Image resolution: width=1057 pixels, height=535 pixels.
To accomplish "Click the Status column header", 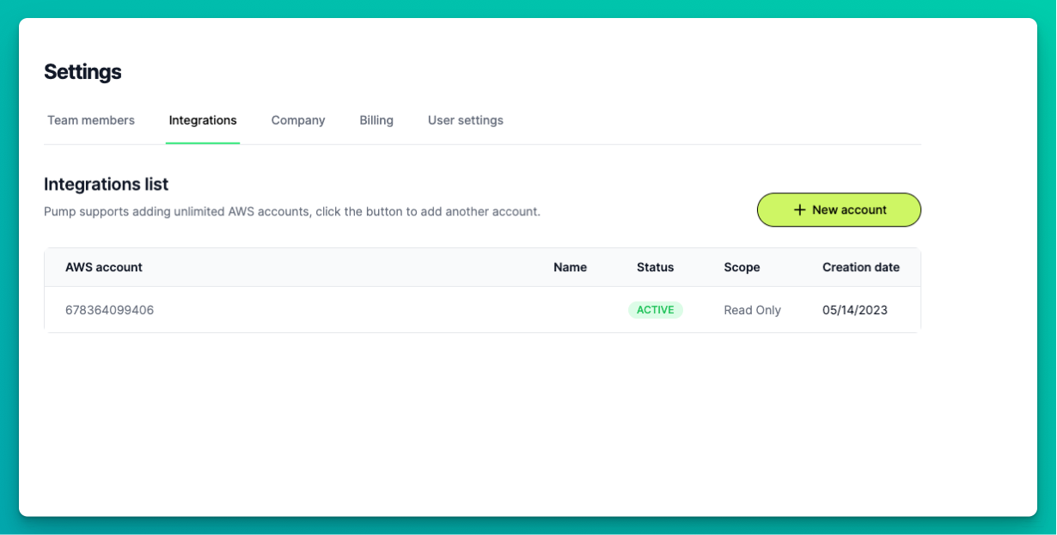I will (x=656, y=267).
